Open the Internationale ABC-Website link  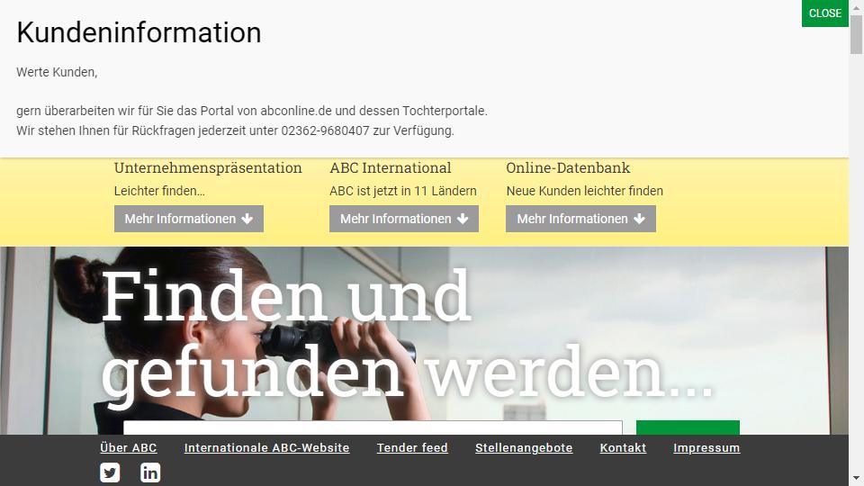pyautogui.click(x=266, y=448)
